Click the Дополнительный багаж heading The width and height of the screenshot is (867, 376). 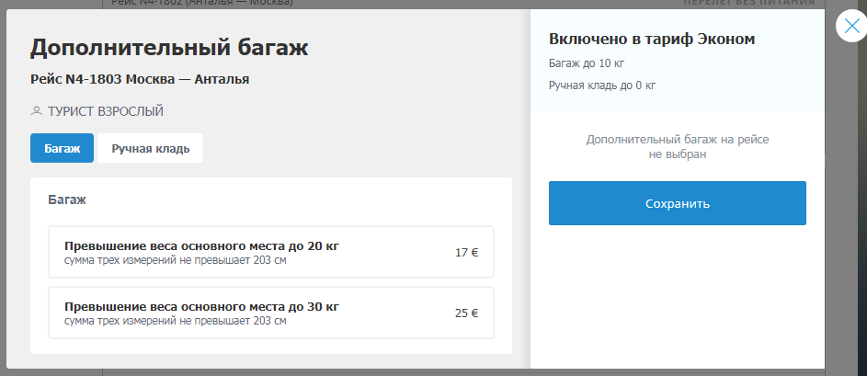pos(169,48)
